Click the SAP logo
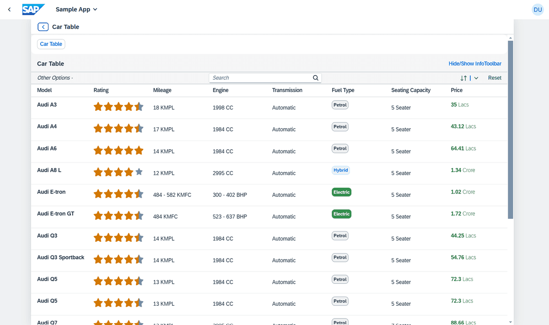The height and width of the screenshot is (325, 549). [33, 10]
